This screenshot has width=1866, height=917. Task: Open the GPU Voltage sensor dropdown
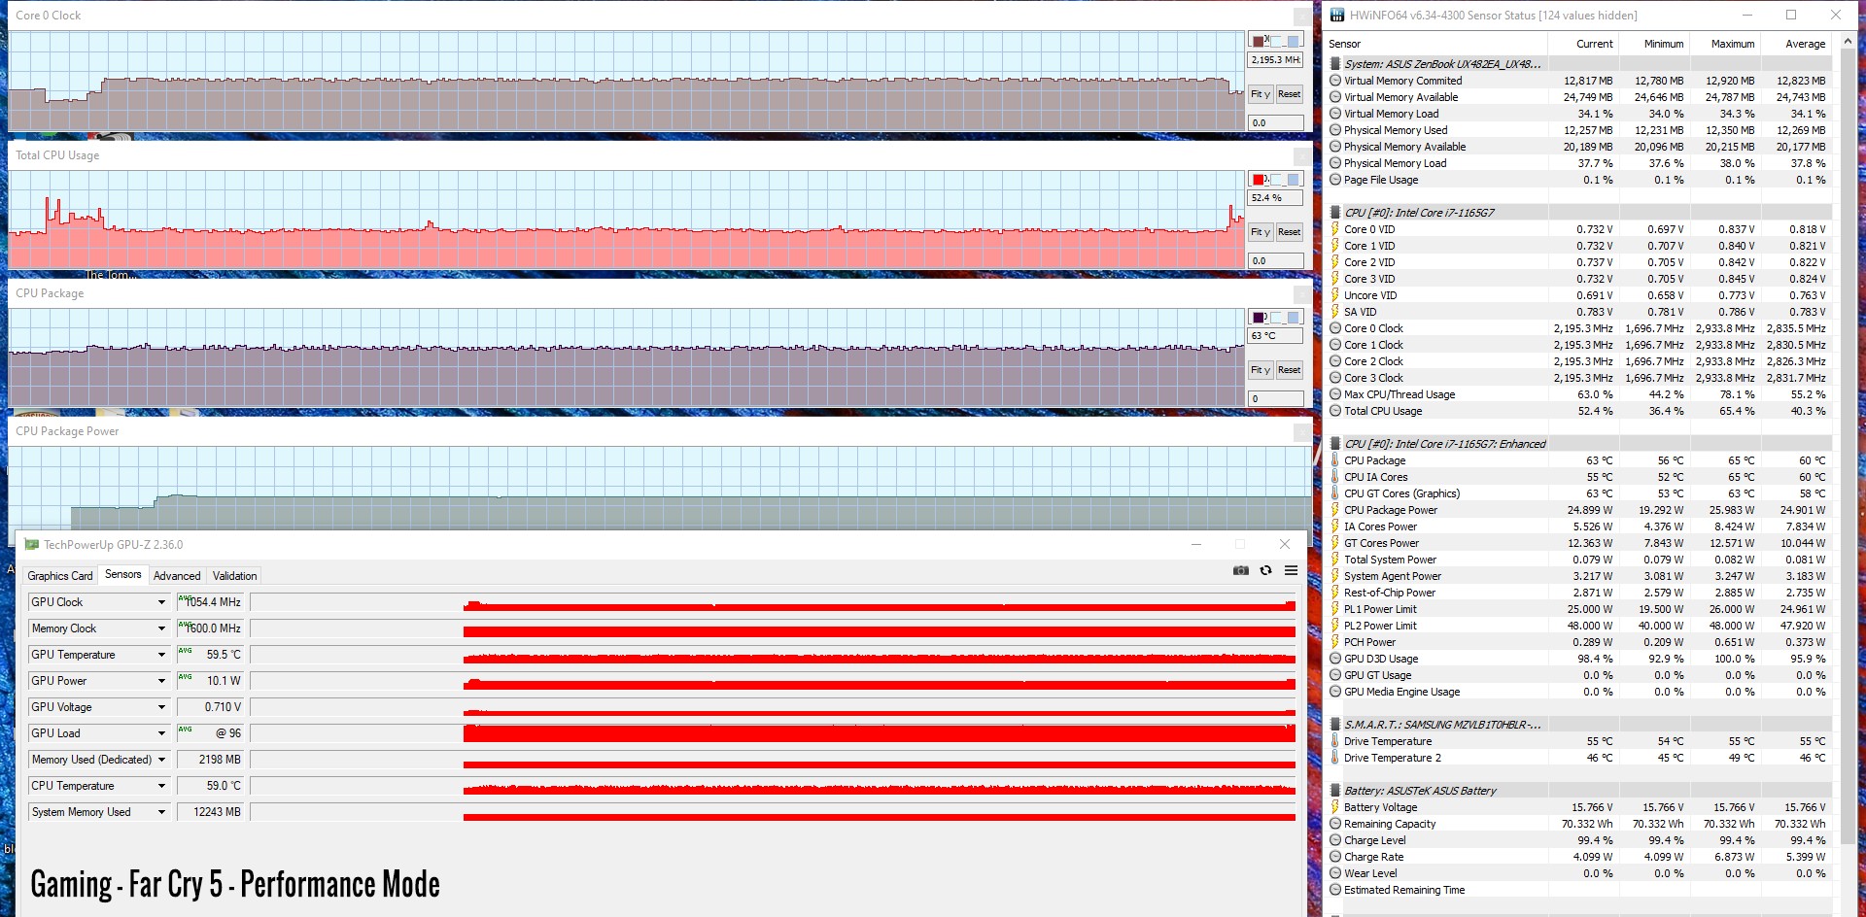click(161, 707)
